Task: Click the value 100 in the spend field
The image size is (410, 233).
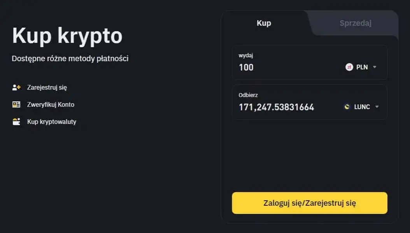Action: [246, 67]
